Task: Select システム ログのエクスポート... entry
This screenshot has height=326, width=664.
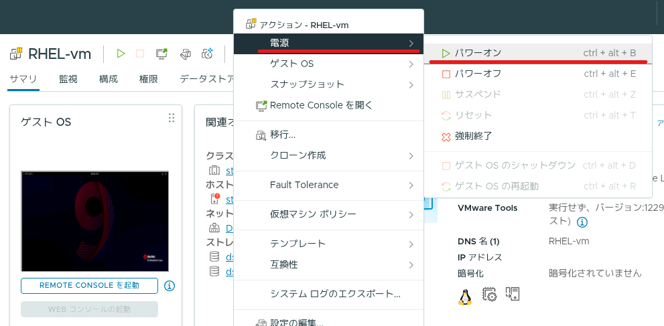Action: (x=328, y=295)
